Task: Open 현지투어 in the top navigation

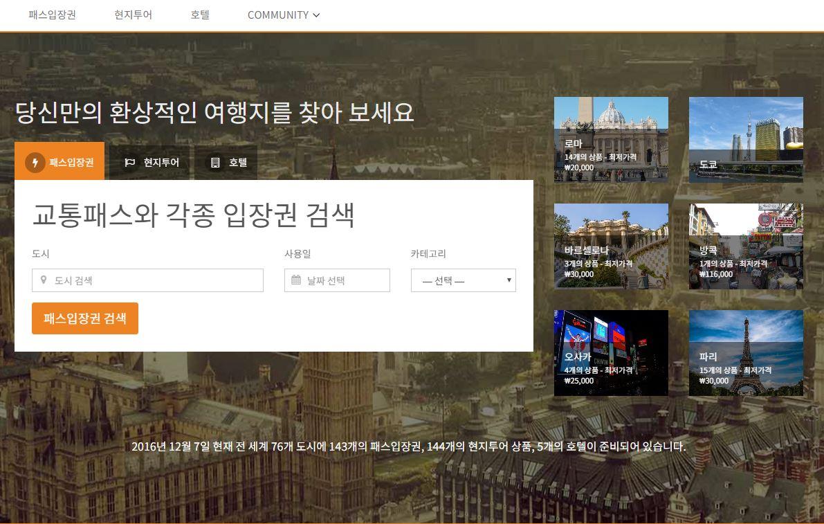Action: click(133, 15)
